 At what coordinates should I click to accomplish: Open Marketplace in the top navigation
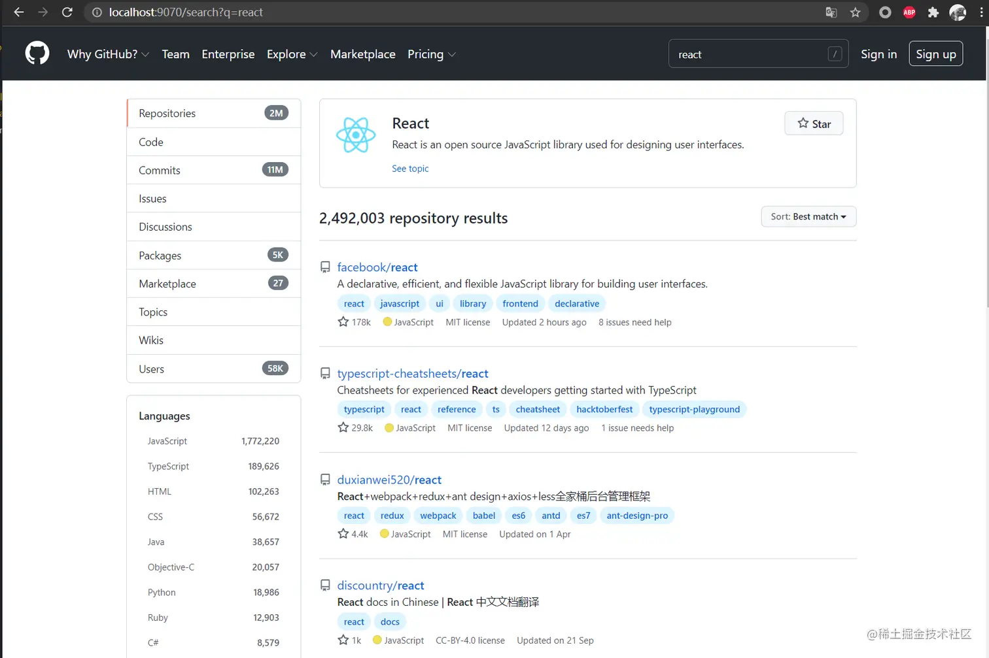click(363, 54)
